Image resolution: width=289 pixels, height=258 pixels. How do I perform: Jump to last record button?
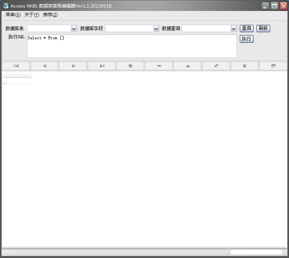(x=102, y=66)
